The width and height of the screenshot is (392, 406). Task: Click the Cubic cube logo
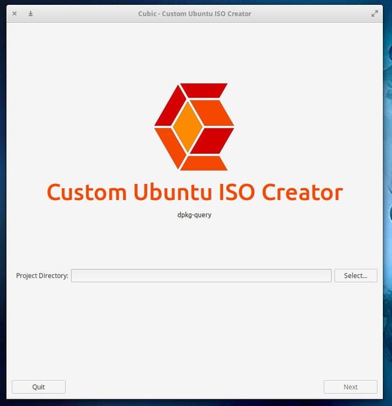(194, 127)
